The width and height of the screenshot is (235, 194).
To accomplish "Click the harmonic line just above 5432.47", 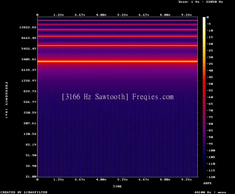I will (x=117, y=45).
